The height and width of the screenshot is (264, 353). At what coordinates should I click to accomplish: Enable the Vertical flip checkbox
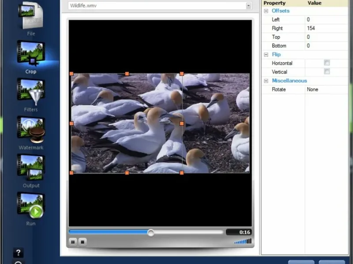pos(327,72)
